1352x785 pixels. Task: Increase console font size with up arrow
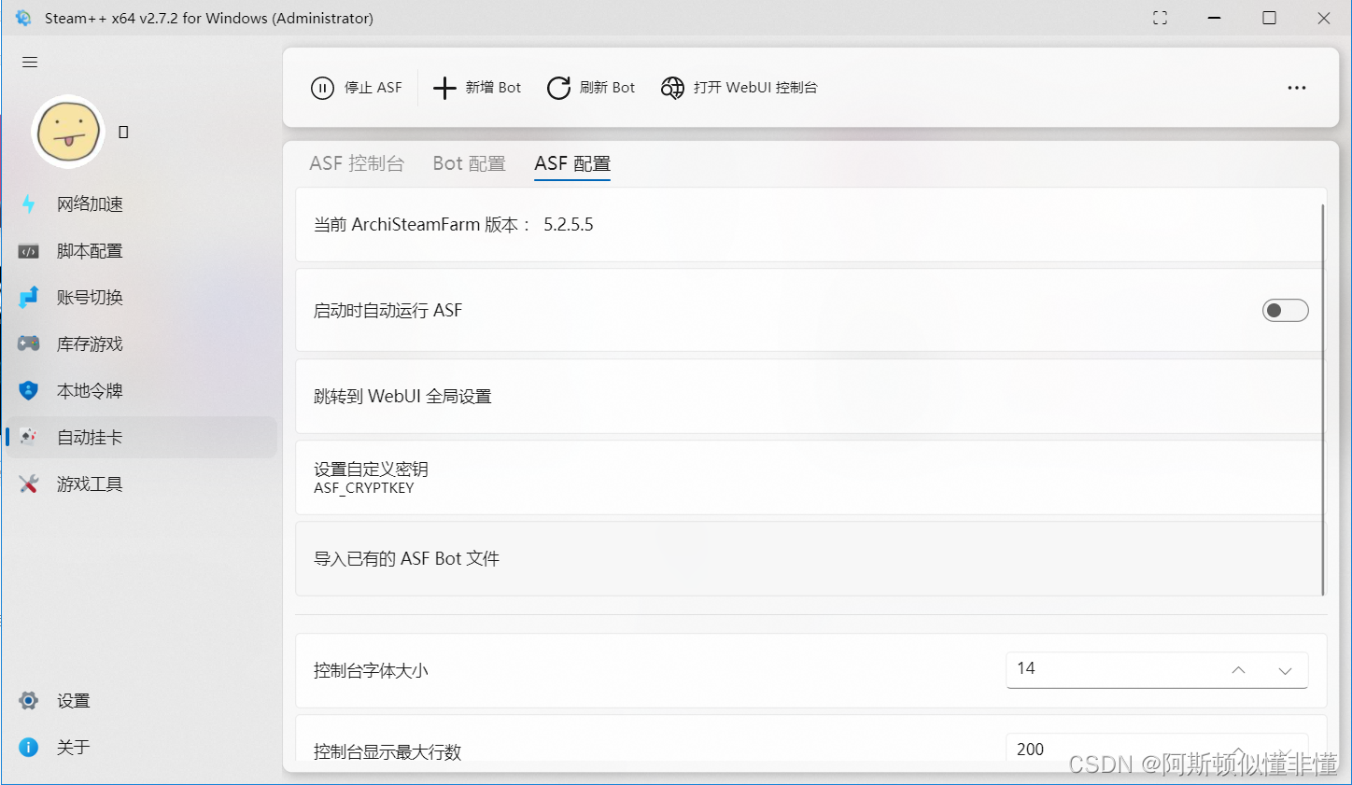(x=1238, y=670)
